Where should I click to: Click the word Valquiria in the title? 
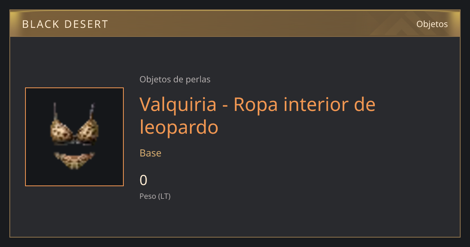pos(178,105)
